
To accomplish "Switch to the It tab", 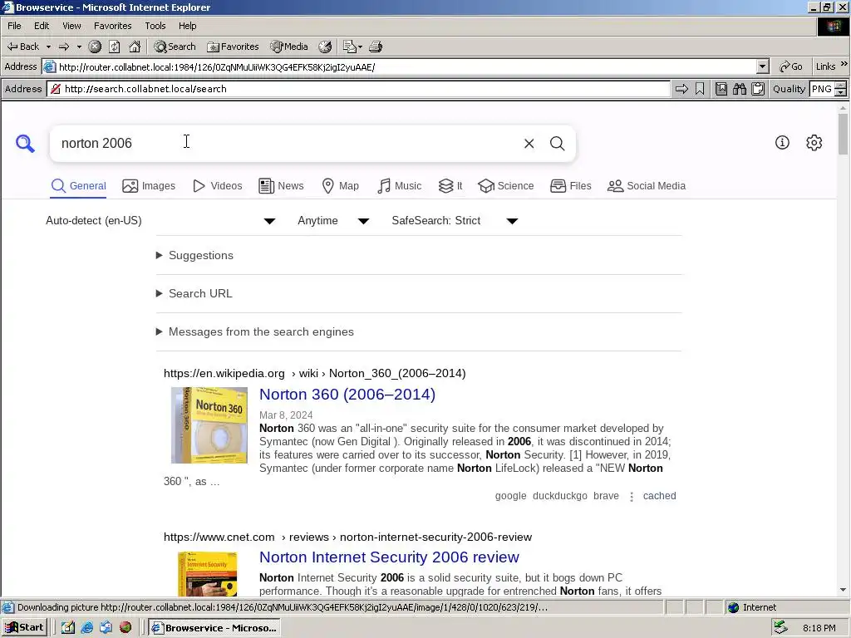I will tap(450, 186).
